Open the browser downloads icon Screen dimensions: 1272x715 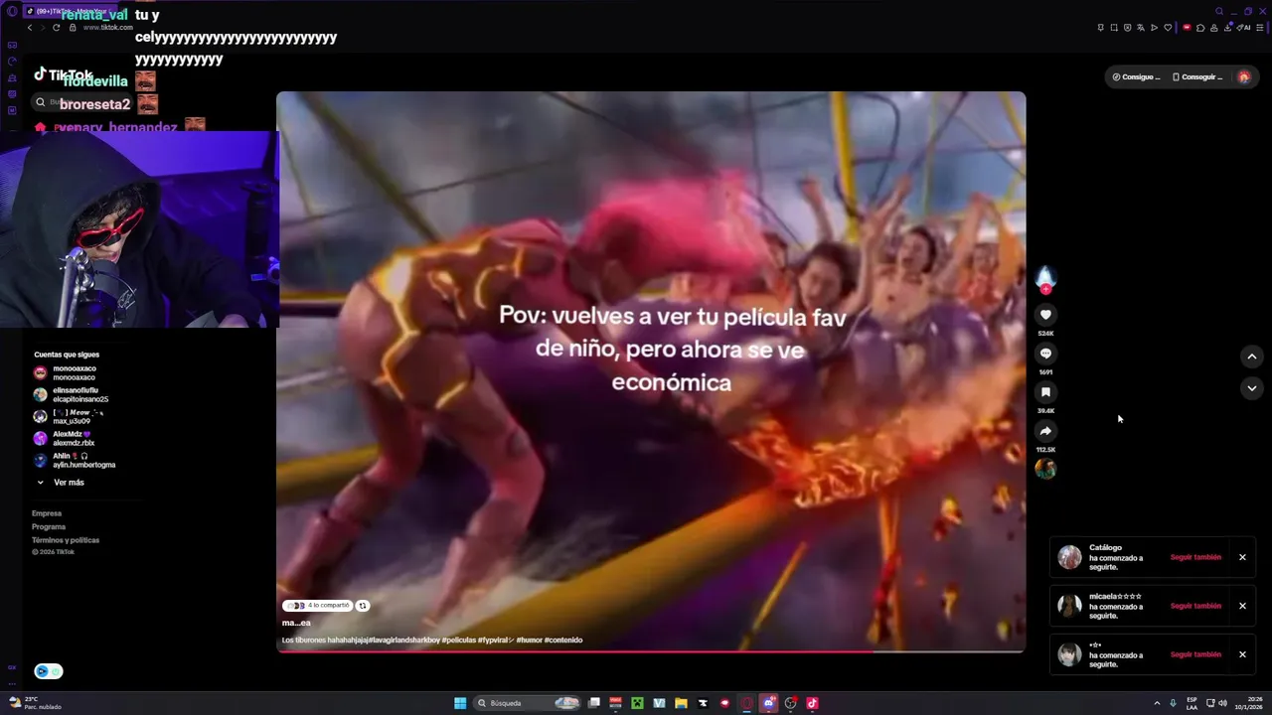tap(1227, 28)
